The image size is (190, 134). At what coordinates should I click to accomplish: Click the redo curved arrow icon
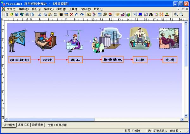(x=82, y=15)
